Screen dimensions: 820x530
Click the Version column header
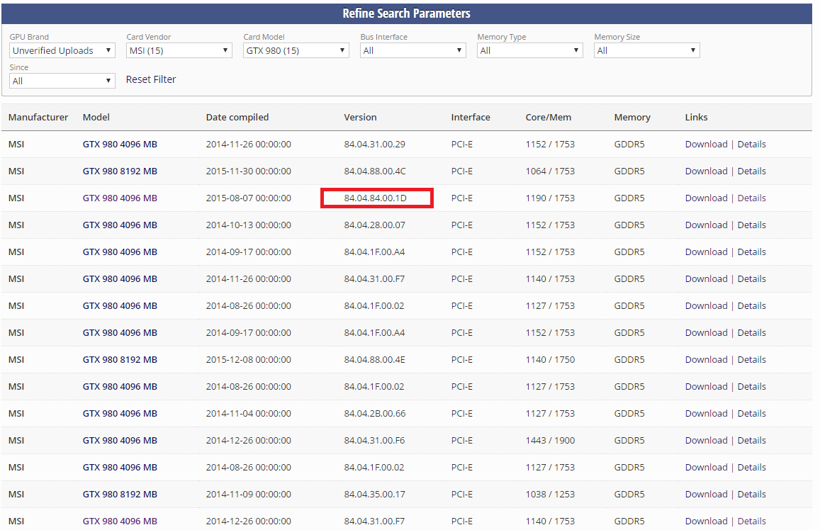[360, 117]
